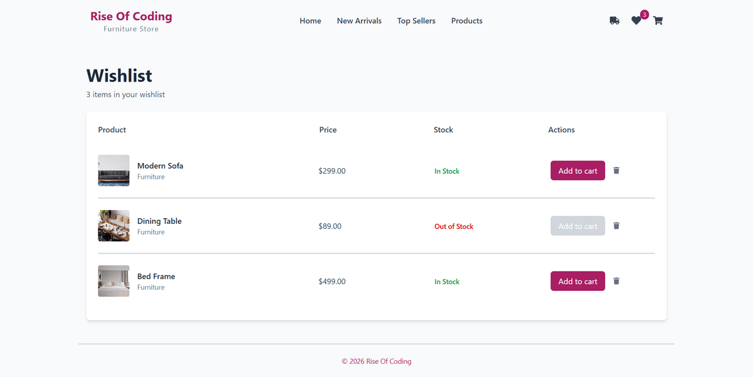Delete Modern Sofa from wishlist

[x=616, y=171]
